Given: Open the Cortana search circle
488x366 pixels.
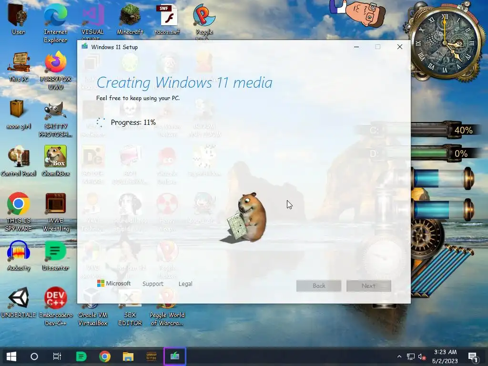Looking at the screenshot, I should (34, 356).
